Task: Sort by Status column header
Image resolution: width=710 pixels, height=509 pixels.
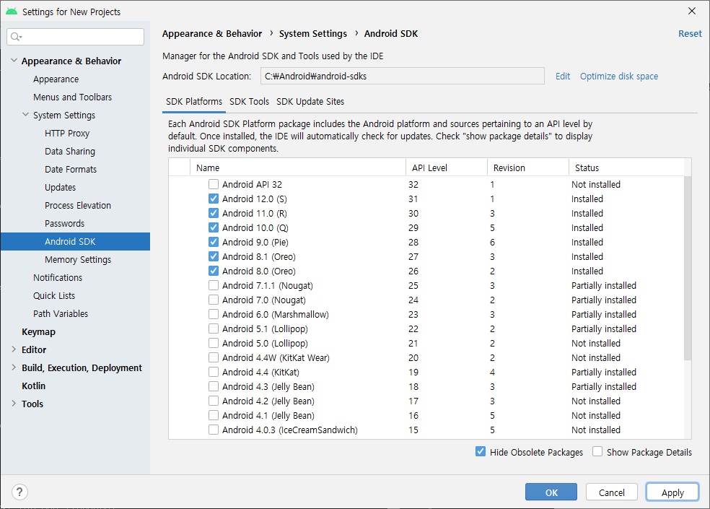Action: 627,168
